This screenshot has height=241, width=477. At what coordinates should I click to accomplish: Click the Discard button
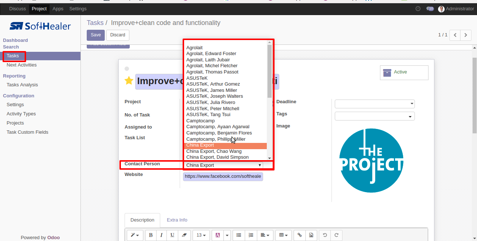coord(118,35)
